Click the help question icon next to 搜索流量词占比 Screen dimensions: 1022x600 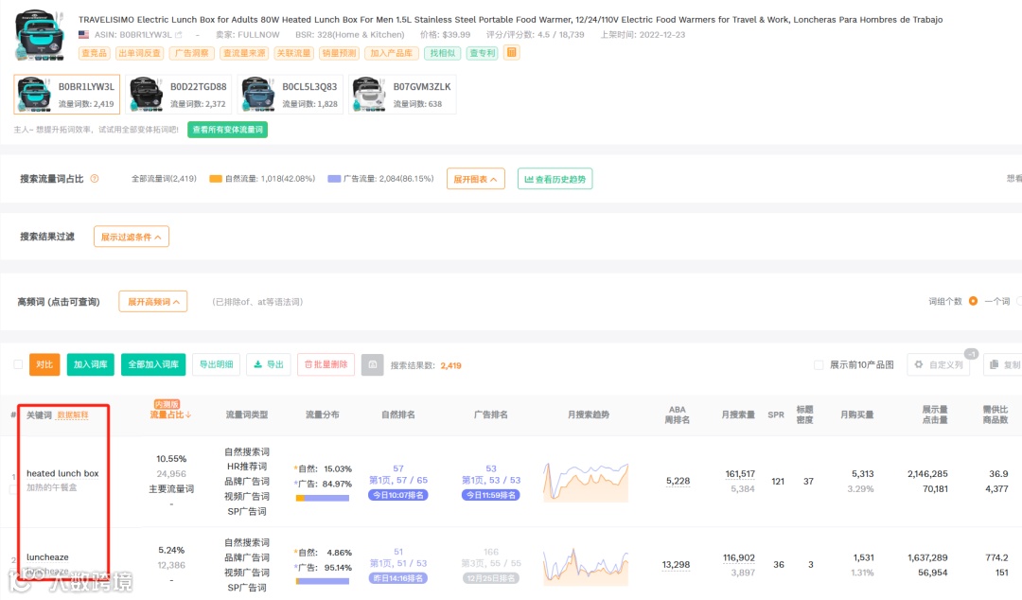click(95, 179)
